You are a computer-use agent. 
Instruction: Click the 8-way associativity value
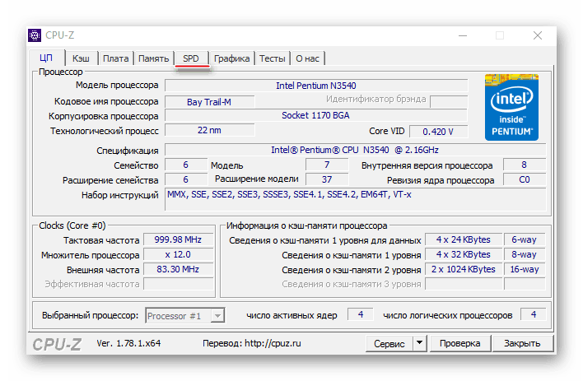pyautogui.click(x=525, y=254)
